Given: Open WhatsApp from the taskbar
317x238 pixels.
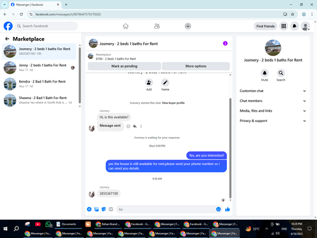Looking at the screenshot, I should pos(48,224).
